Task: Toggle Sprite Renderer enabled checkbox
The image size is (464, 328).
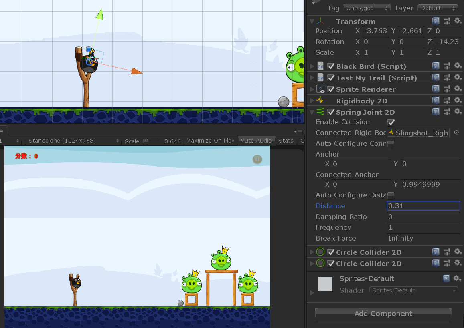Action: pos(331,89)
